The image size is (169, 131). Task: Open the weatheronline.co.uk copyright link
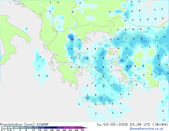147,129
